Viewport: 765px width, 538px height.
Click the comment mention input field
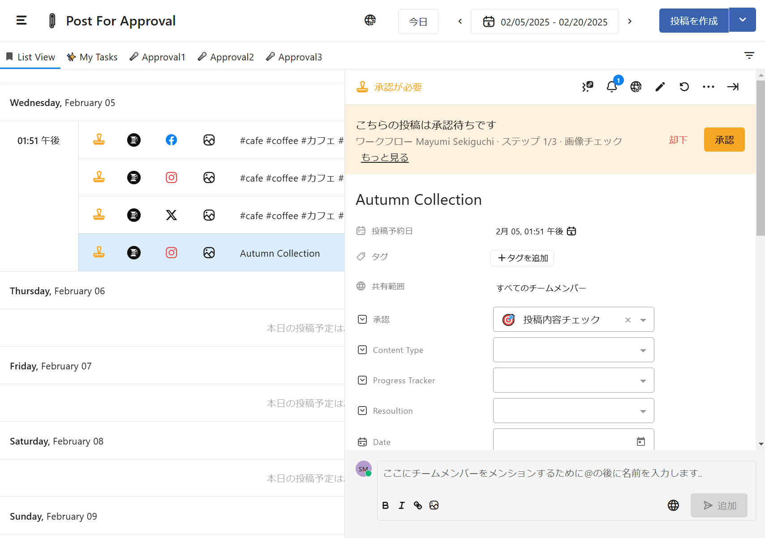click(565, 473)
